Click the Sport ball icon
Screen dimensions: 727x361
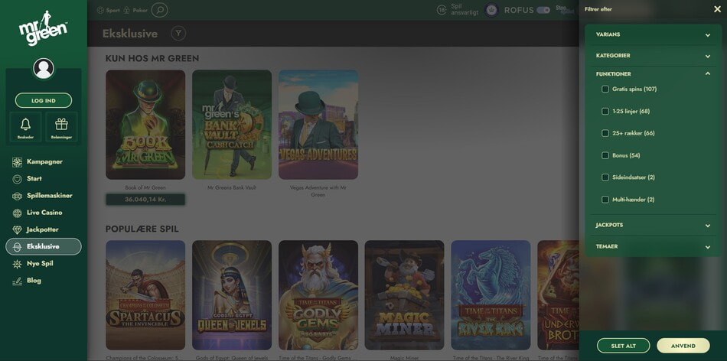pos(100,10)
